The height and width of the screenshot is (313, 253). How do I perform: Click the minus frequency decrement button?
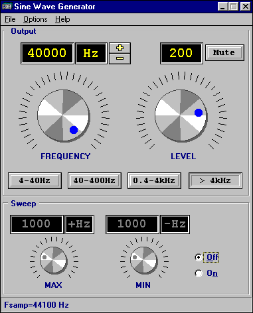point(120,58)
